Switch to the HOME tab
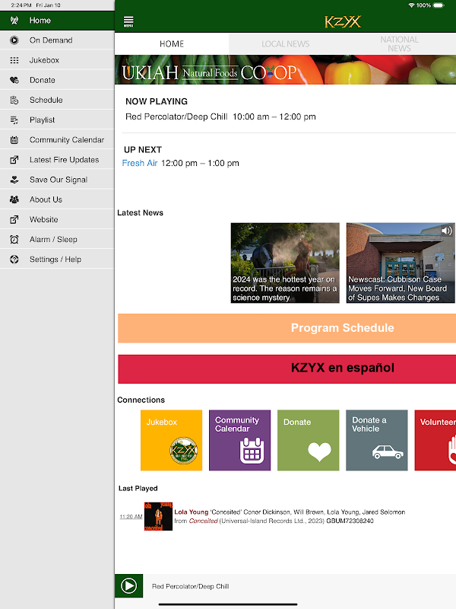This screenshot has width=456, height=609. 172,44
